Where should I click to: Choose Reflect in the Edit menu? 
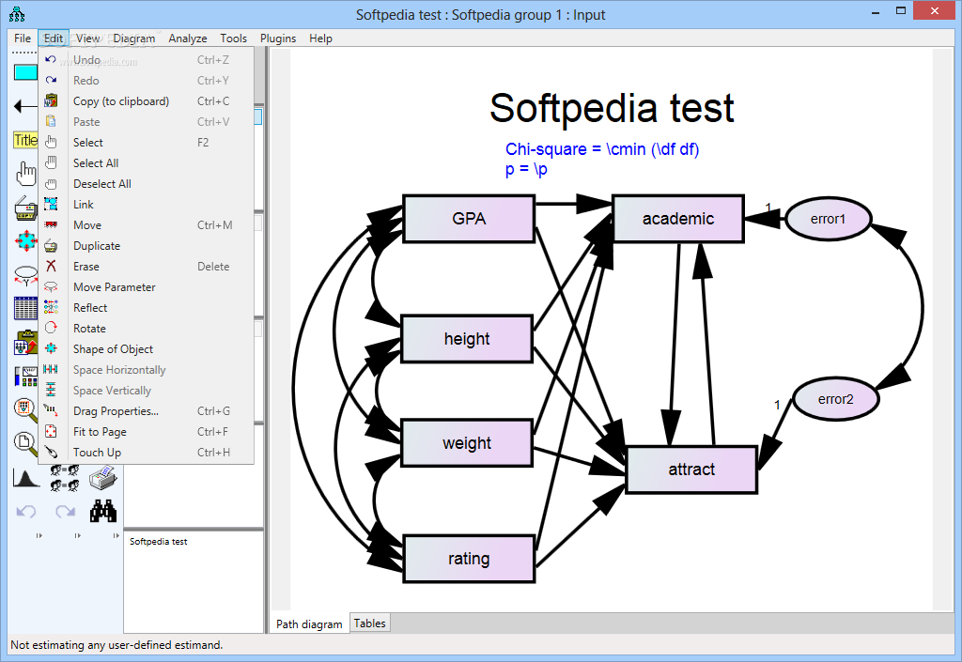coord(146,308)
